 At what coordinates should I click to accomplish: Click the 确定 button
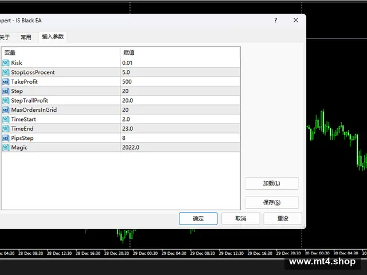[x=198, y=219]
